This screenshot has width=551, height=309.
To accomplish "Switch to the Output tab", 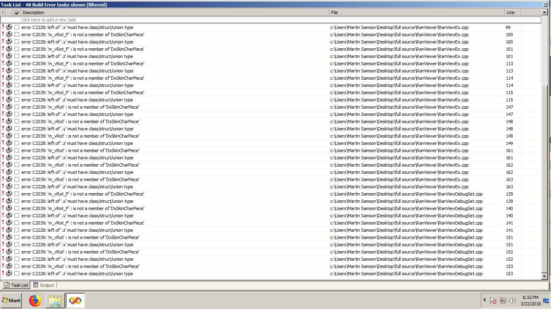I will pyautogui.click(x=44, y=285).
